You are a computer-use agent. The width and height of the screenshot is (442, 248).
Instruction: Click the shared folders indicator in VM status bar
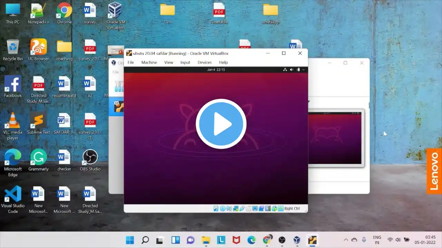click(249, 208)
